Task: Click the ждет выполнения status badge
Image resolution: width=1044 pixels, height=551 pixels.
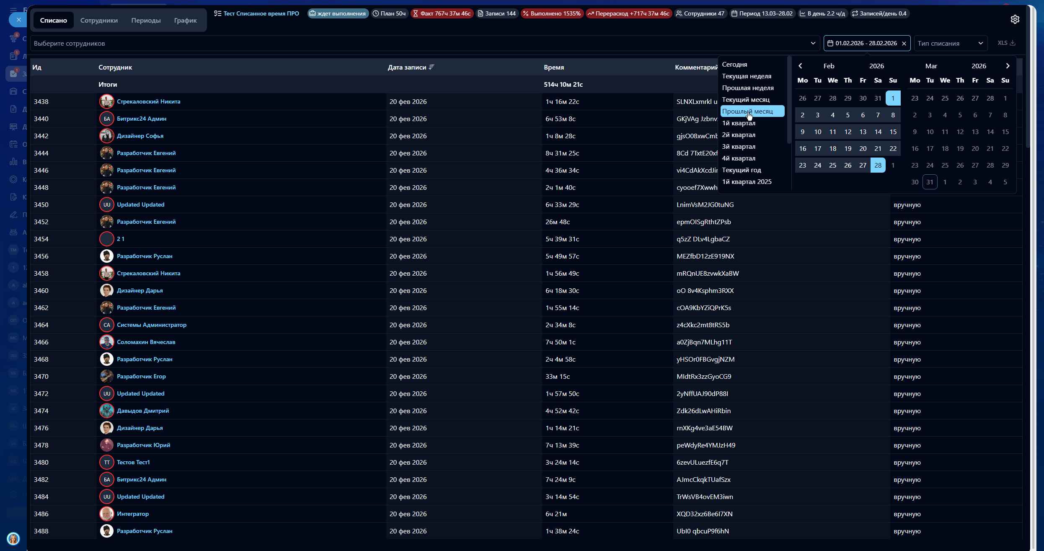Action: point(338,13)
